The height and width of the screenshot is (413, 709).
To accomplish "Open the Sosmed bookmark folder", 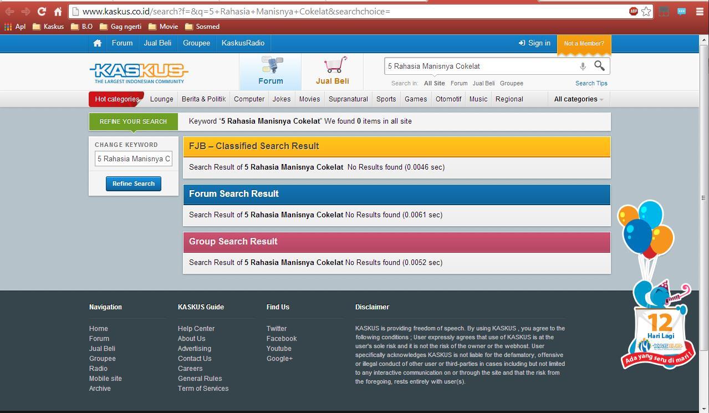I will pos(202,27).
